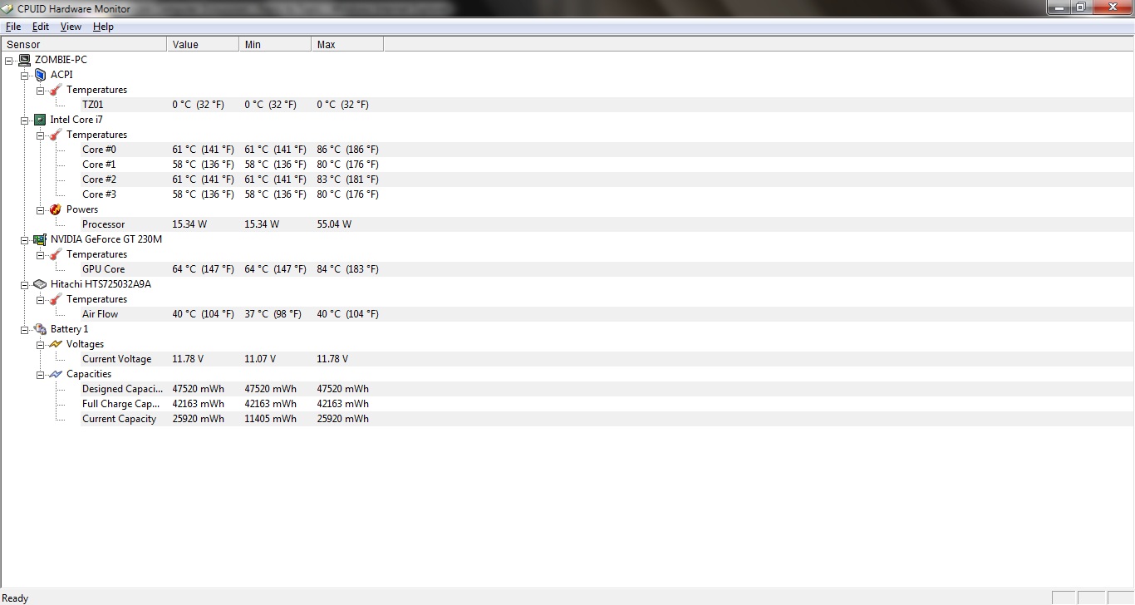
Task: Collapse the Capacities node
Action: click(x=41, y=374)
